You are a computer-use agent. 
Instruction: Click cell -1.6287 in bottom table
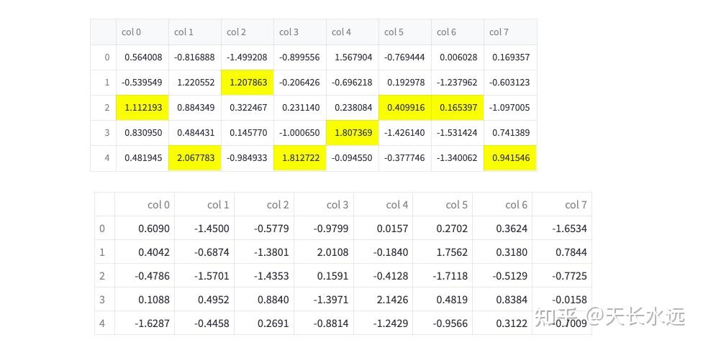coord(145,323)
